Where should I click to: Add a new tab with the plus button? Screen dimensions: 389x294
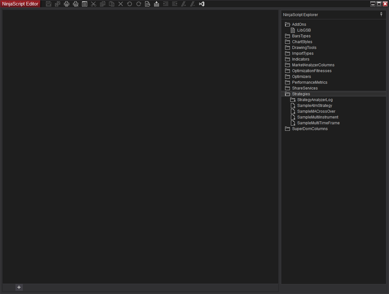(19, 287)
